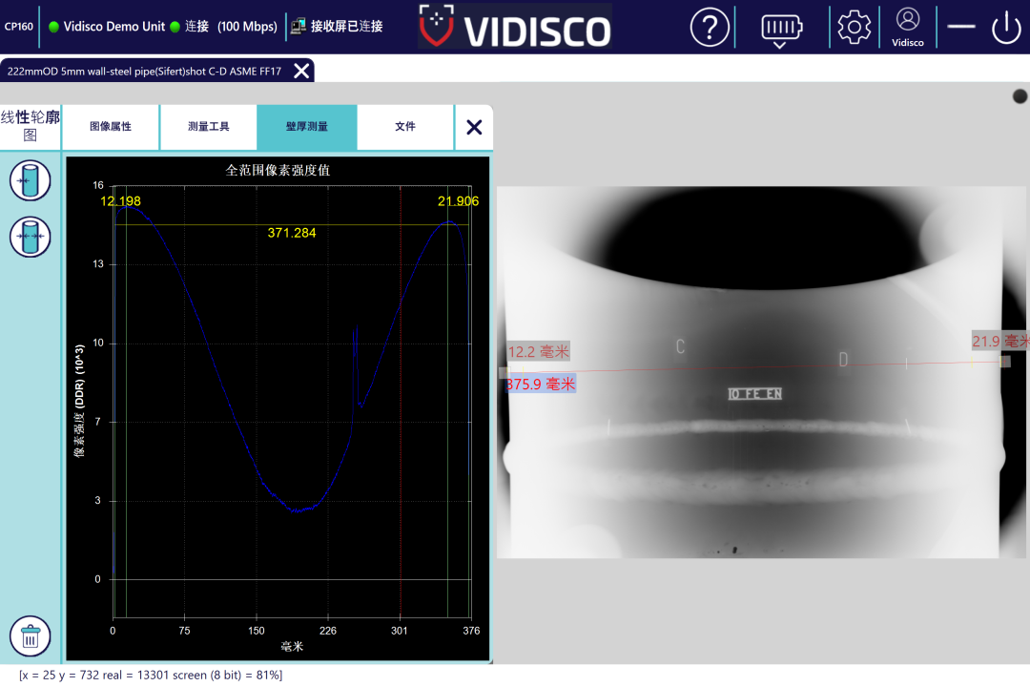Click the Vidisco Demo Unit green status indicator
The height and width of the screenshot is (687, 1030).
pos(53,27)
